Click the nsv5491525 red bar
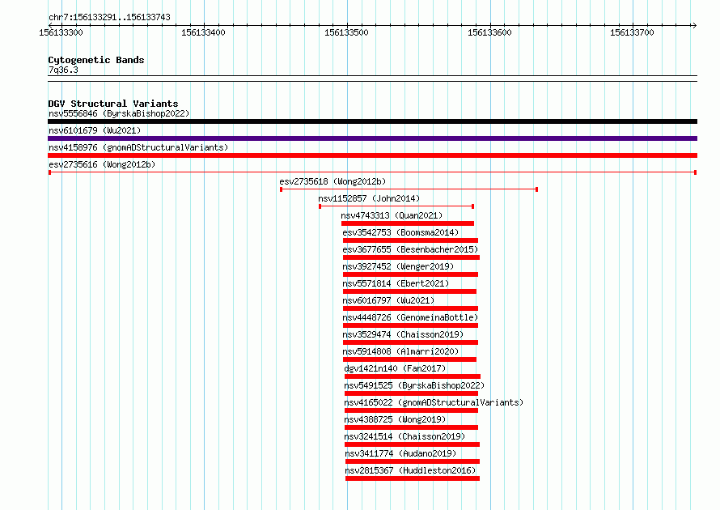720x510 pixels. [412, 393]
